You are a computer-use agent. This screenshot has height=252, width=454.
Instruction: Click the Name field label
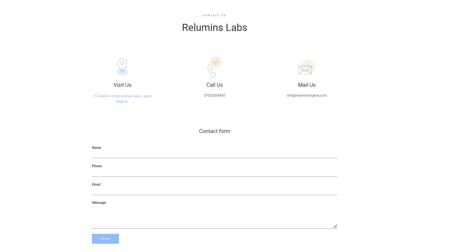[x=96, y=148]
